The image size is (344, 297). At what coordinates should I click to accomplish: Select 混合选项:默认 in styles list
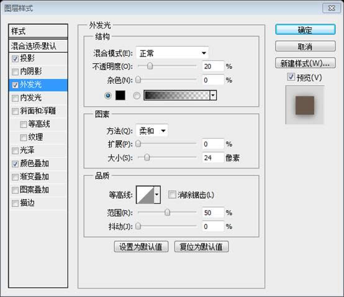[38, 46]
